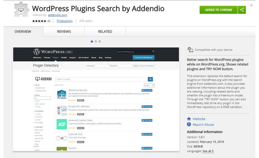The width and height of the screenshot is (259, 158).
Task: Click the 472 users text
Action: [85, 21]
